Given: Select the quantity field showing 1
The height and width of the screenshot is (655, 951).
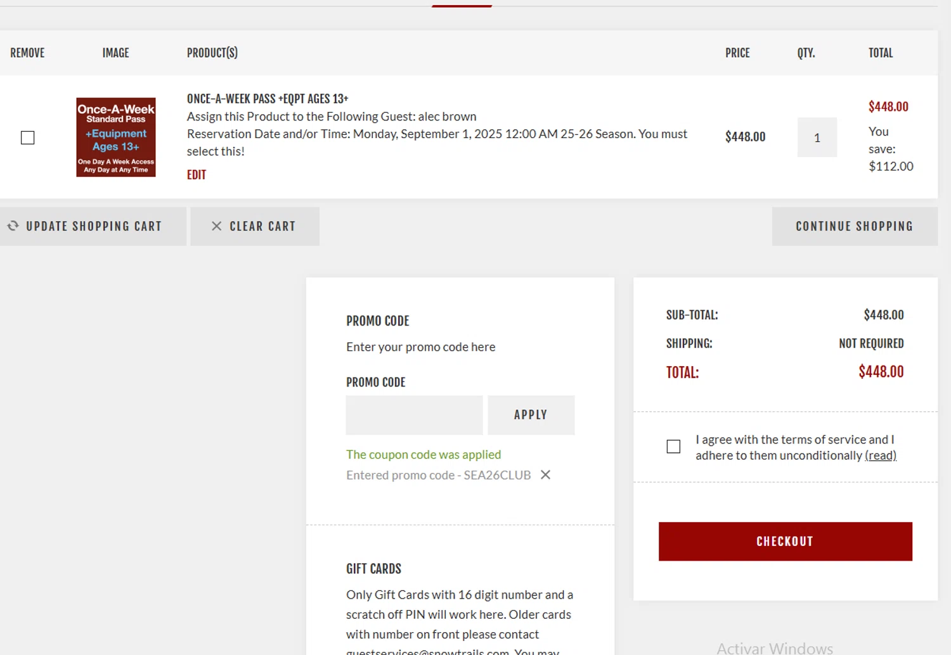Looking at the screenshot, I should coord(817,137).
